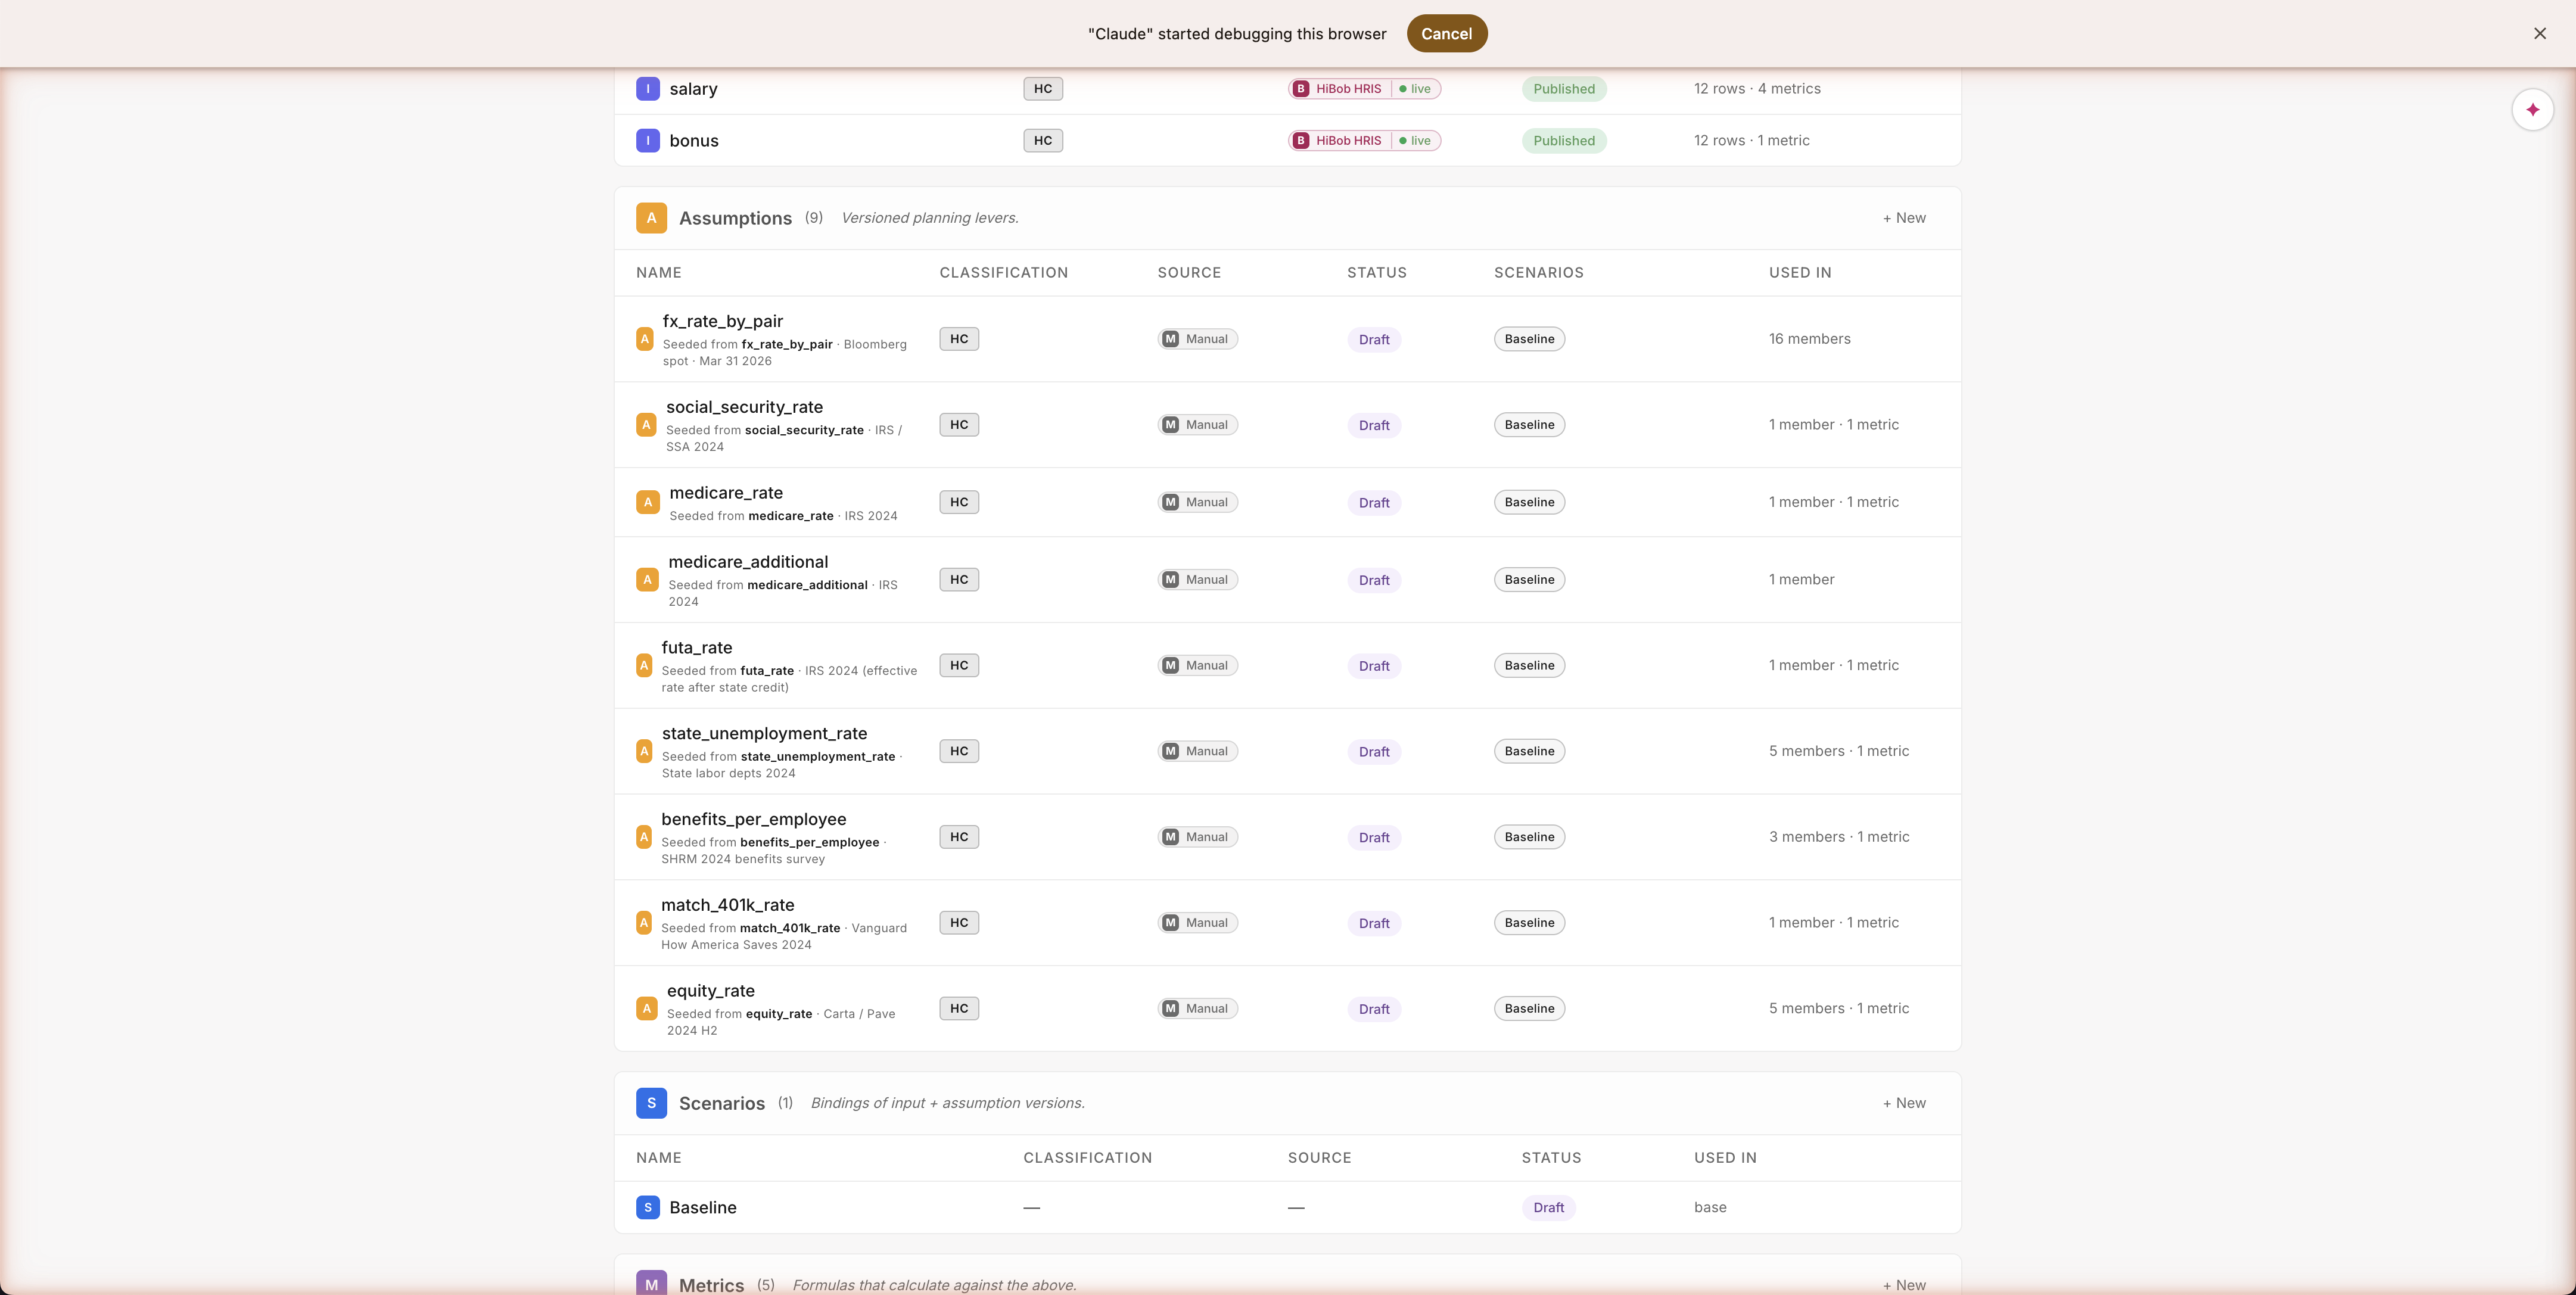Click the benefits_per_employee assumption icon

coord(644,837)
